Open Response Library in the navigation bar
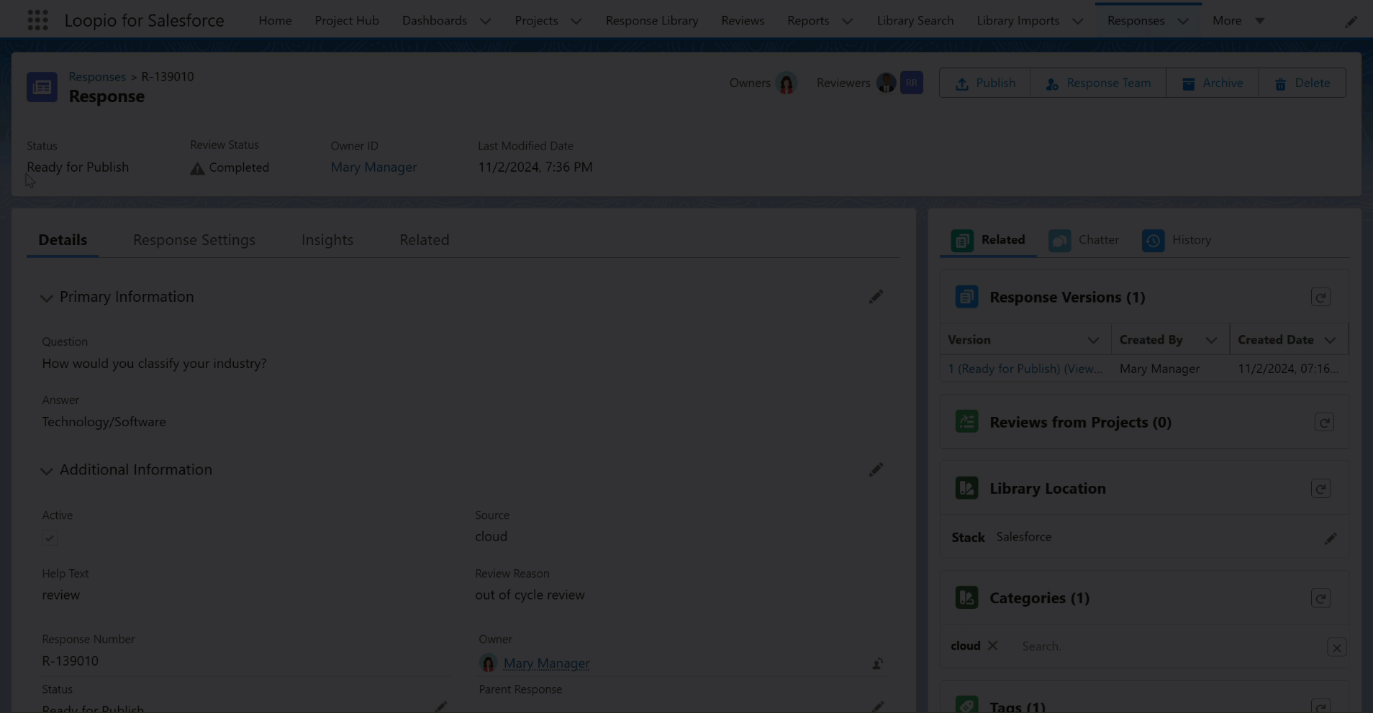Screen dimensions: 1373x713 click(x=652, y=21)
